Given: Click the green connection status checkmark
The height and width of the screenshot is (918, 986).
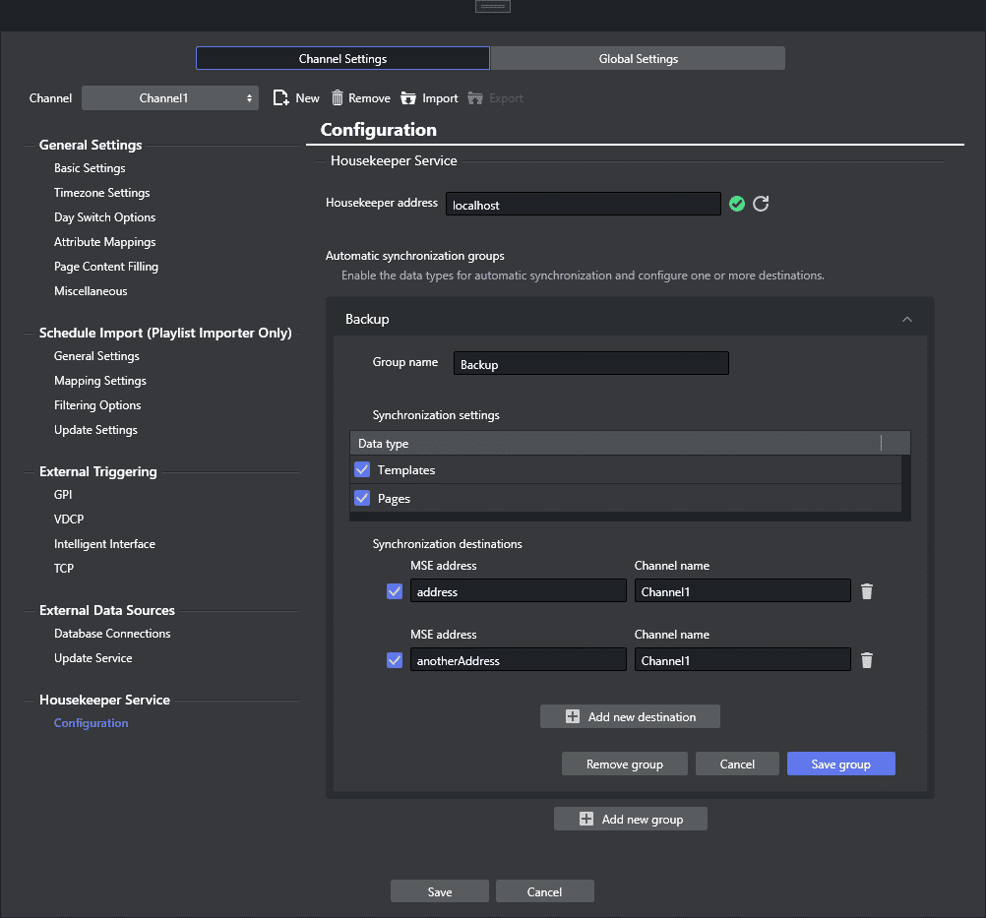Looking at the screenshot, I should [737, 204].
